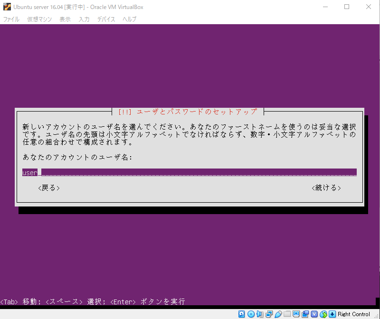
Task: Open the 入力 menu
Action: click(x=84, y=19)
